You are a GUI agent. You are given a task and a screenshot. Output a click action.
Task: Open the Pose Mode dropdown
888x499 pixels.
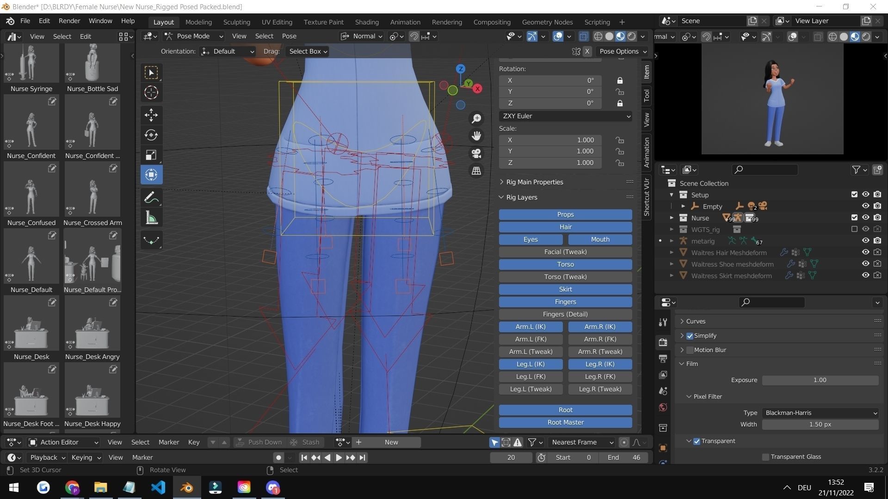tap(194, 36)
